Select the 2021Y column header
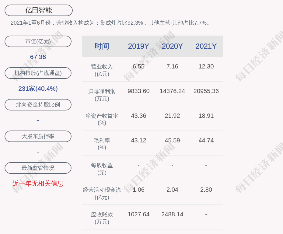Image resolution: width=283 pixels, height=234 pixels. coord(206,46)
